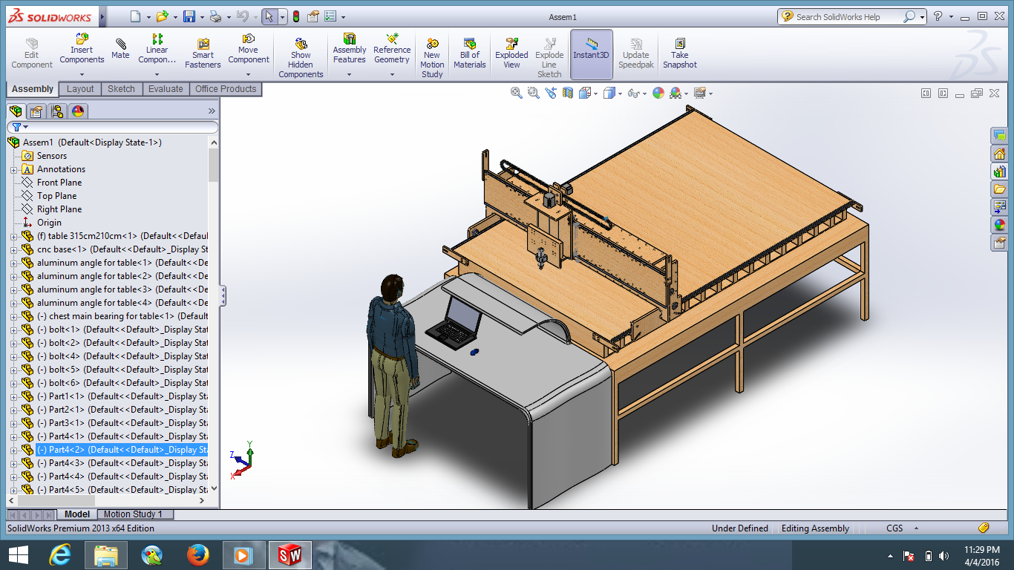Toggle the Select arrow tool
This screenshot has height=570, width=1014.
point(269,16)
